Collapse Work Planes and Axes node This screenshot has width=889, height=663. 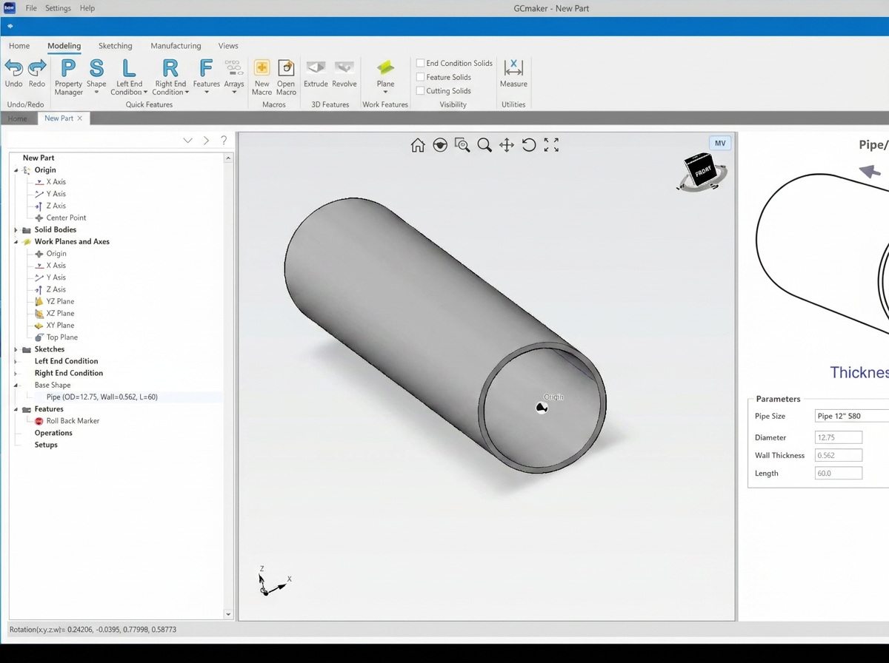tap(16, 242)
